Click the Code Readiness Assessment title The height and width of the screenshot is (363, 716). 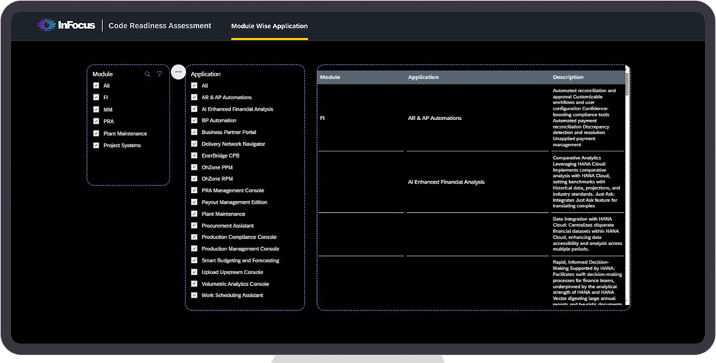(160, 26)
